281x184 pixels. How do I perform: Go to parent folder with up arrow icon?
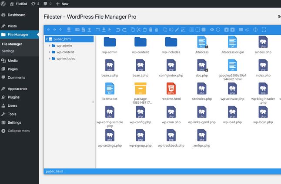click(60, 30)
